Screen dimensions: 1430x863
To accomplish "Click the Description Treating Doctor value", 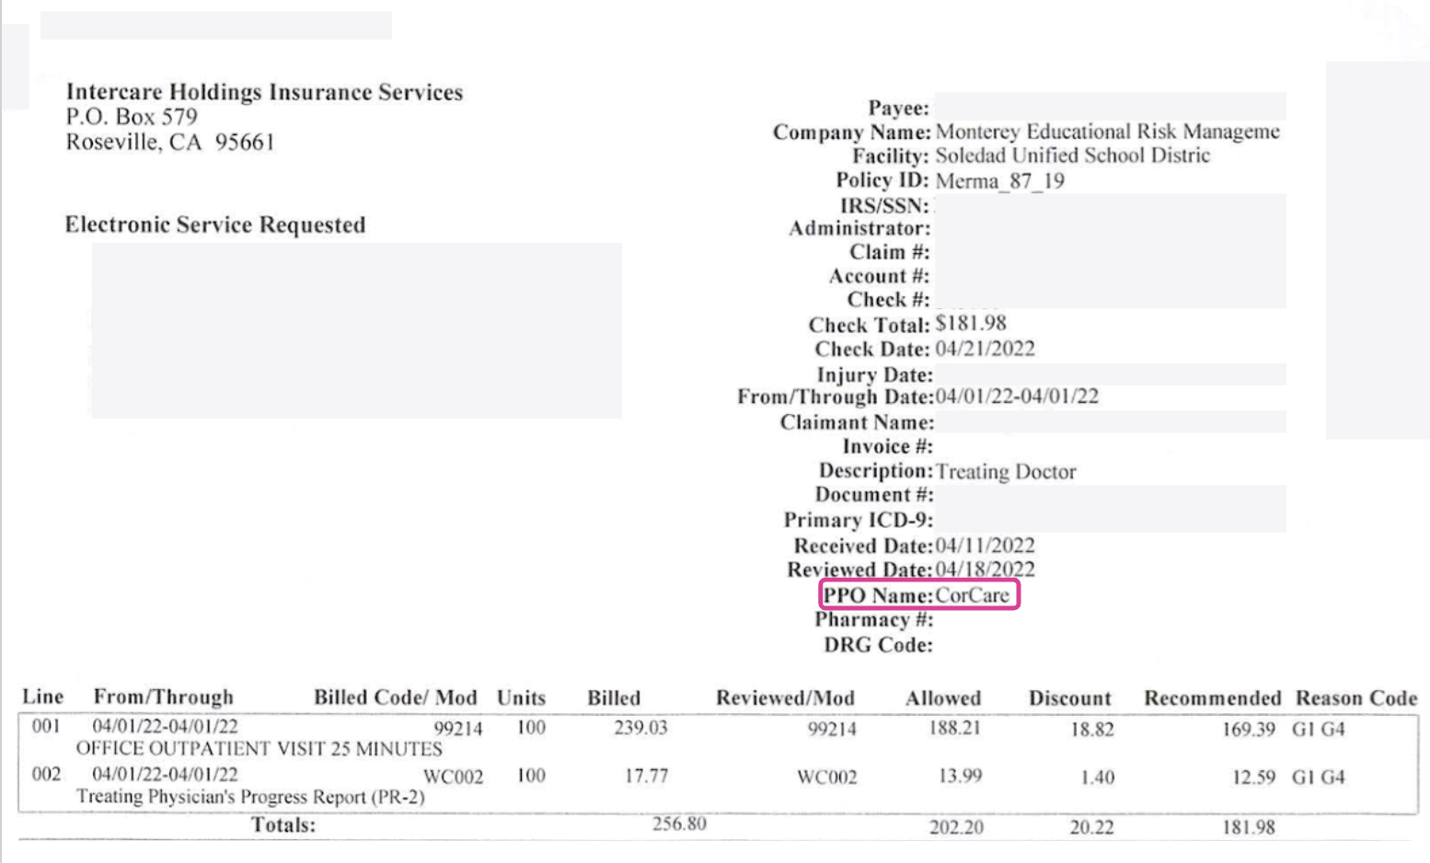I will (1006, 471).
